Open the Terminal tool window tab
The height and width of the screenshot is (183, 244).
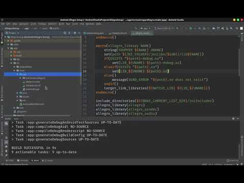click(22, 160)
